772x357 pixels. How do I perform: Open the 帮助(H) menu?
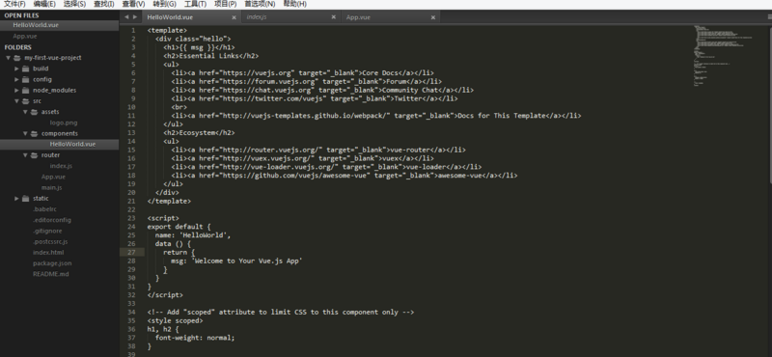coord(295,4)
